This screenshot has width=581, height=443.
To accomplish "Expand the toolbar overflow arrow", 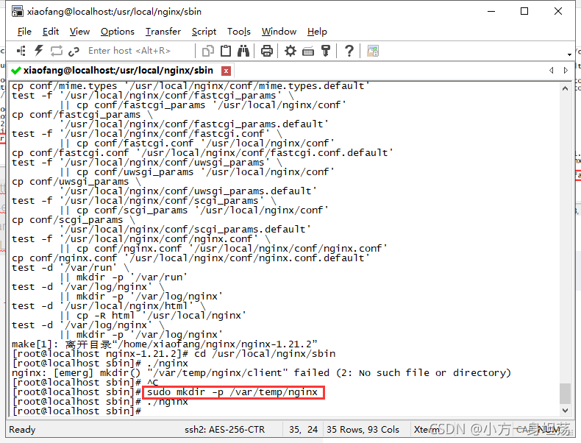I will click(569, 54).
